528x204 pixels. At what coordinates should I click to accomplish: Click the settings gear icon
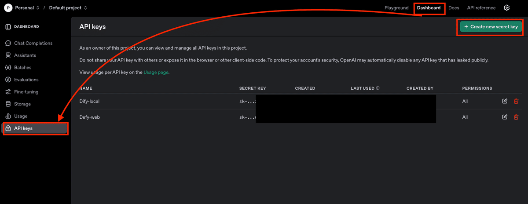[x=507, y=8]
